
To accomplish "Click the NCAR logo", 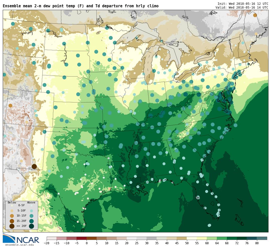I will pyautogui.click(x=21, y=238).
